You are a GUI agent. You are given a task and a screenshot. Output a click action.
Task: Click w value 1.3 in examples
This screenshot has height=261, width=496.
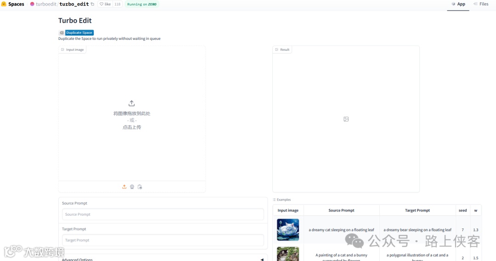476,230
